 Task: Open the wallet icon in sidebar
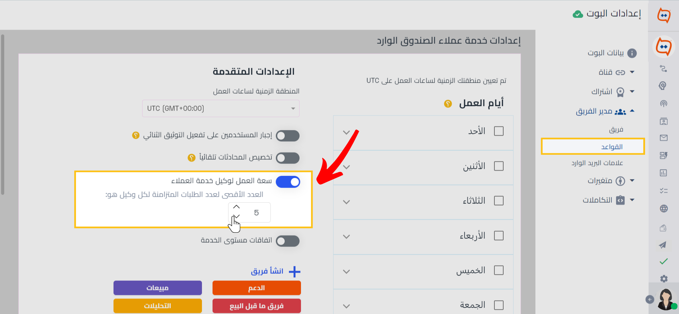pyautogui.click(x=663, y=228)
